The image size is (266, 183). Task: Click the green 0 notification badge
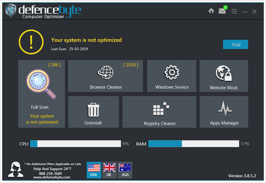225,7
